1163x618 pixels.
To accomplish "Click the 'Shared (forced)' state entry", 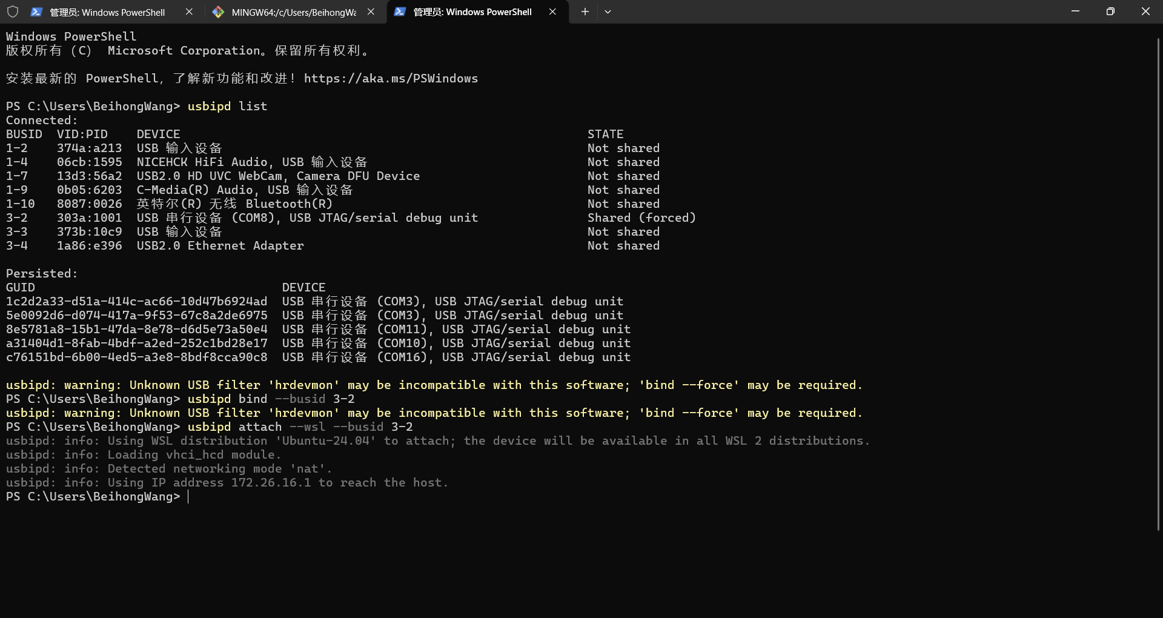I will point(641,218).
